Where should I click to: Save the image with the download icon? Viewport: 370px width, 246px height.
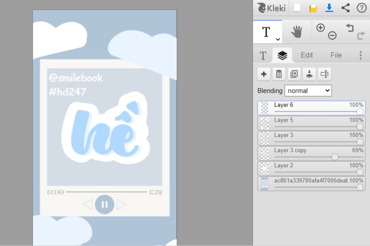[329, 8]
